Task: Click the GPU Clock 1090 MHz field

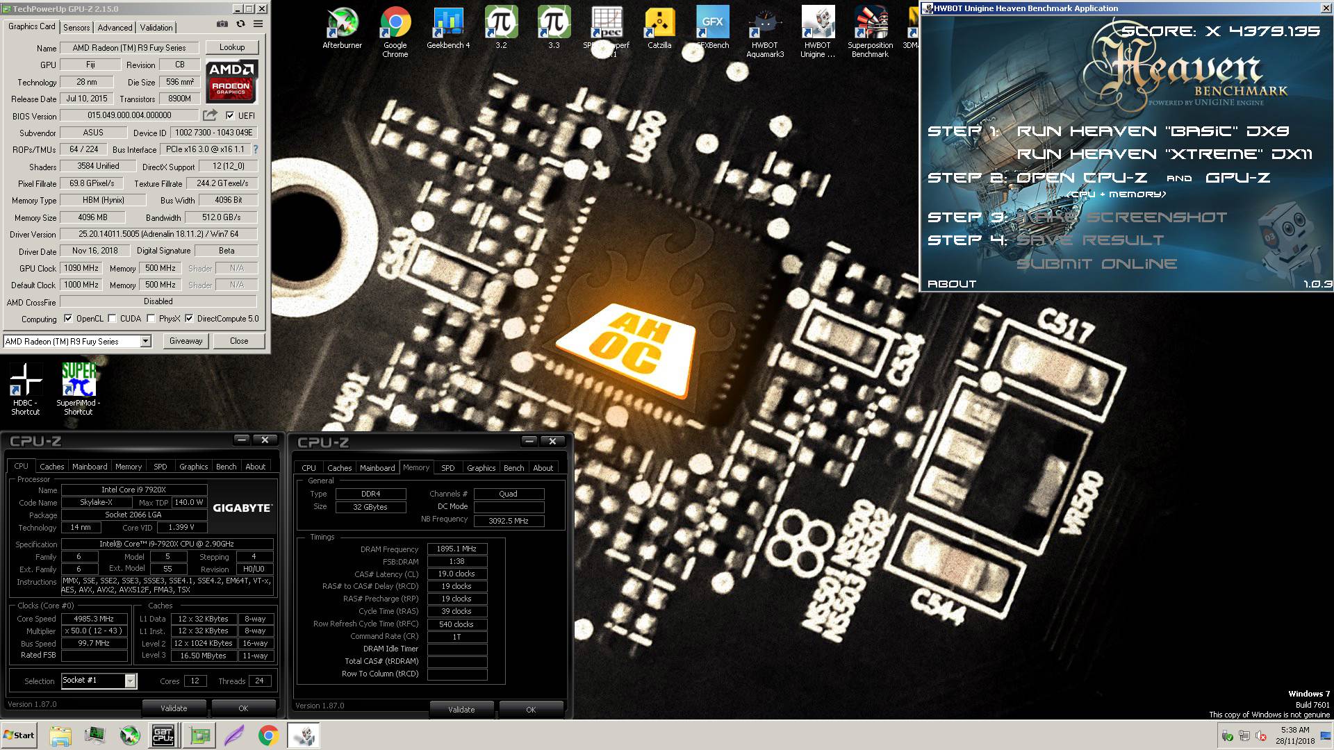Action: [x=81, y=268]
